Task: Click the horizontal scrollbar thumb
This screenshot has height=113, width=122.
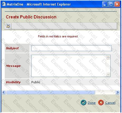Action: 51,92
